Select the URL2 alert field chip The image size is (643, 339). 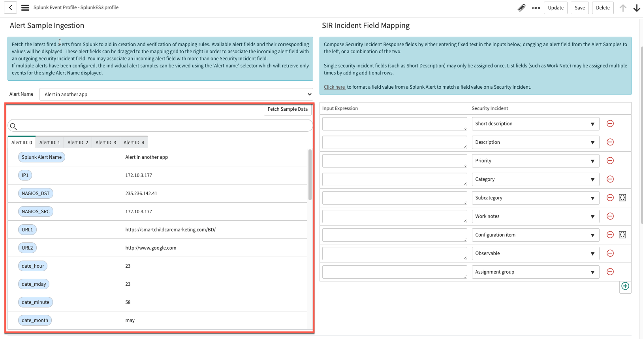pyautogui.click(x=27, y=248)
